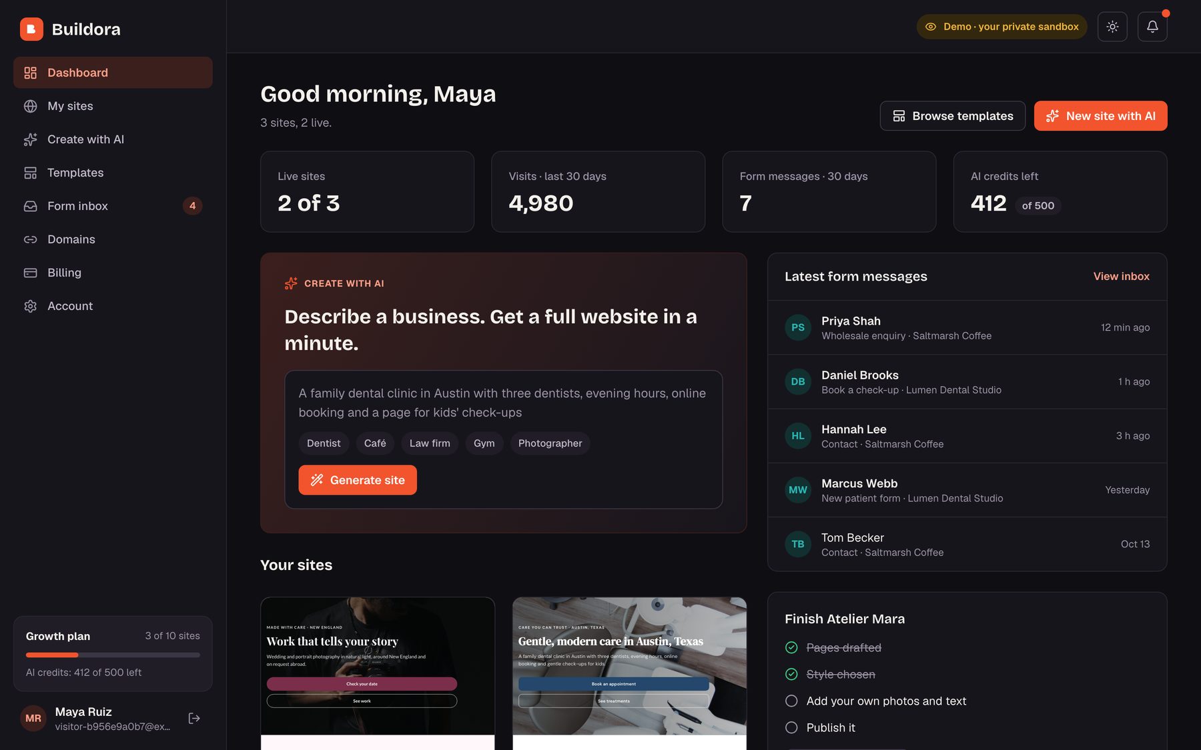Click the Demo your private sandbox badge

1002,27
